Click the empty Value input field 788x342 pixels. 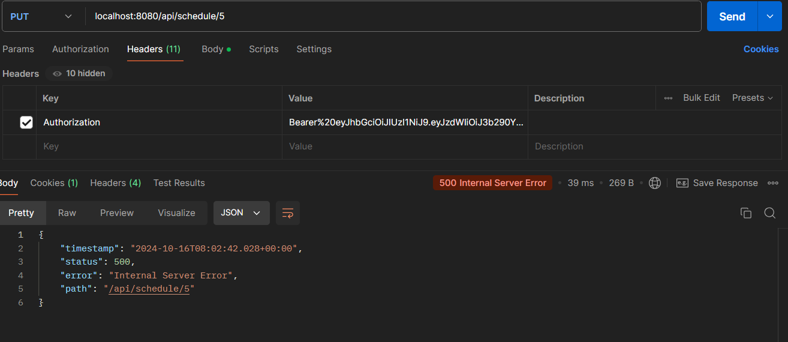click(405, 146)
